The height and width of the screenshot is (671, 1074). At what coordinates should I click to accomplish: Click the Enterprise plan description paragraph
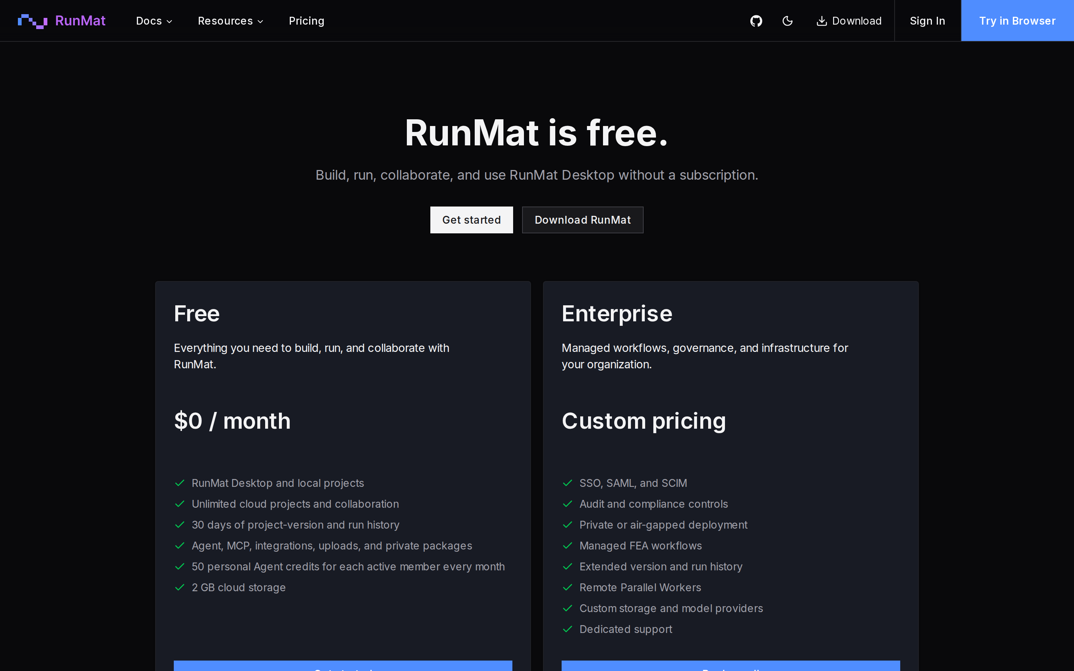pyautogui.click(x=705, y=356)
